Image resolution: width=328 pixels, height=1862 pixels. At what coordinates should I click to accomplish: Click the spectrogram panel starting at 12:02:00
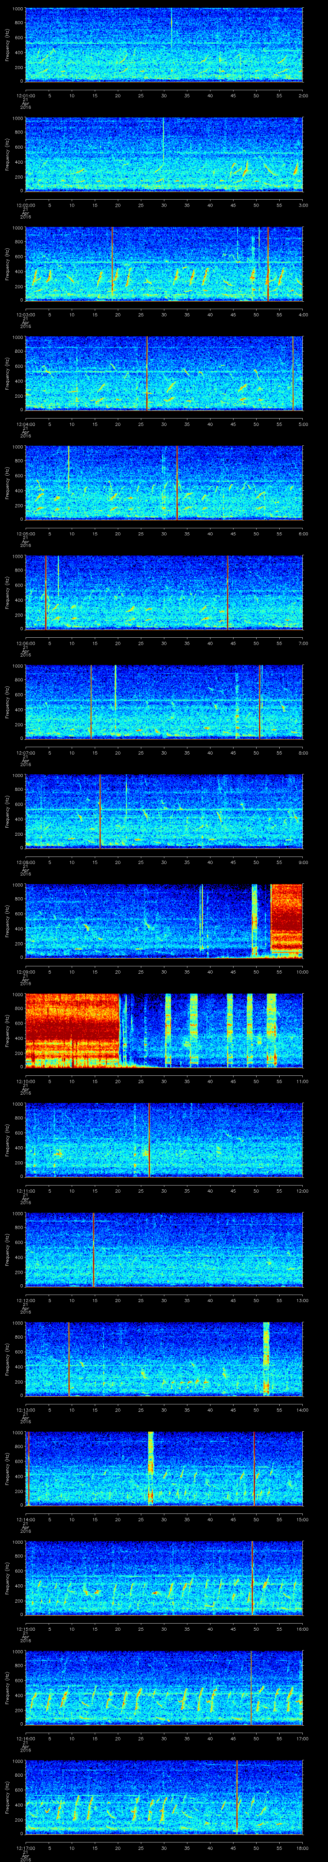(x=164, y=155)
